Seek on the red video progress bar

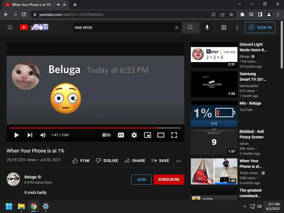[x=95, y=128]
